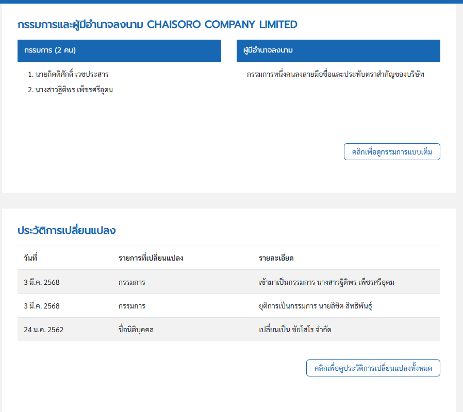Click the รายการที่เปลี่ยนแปลง column header
The image size is (463, 412).
(151, 258)
